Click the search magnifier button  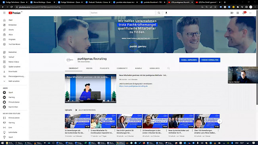click(159, 13)
